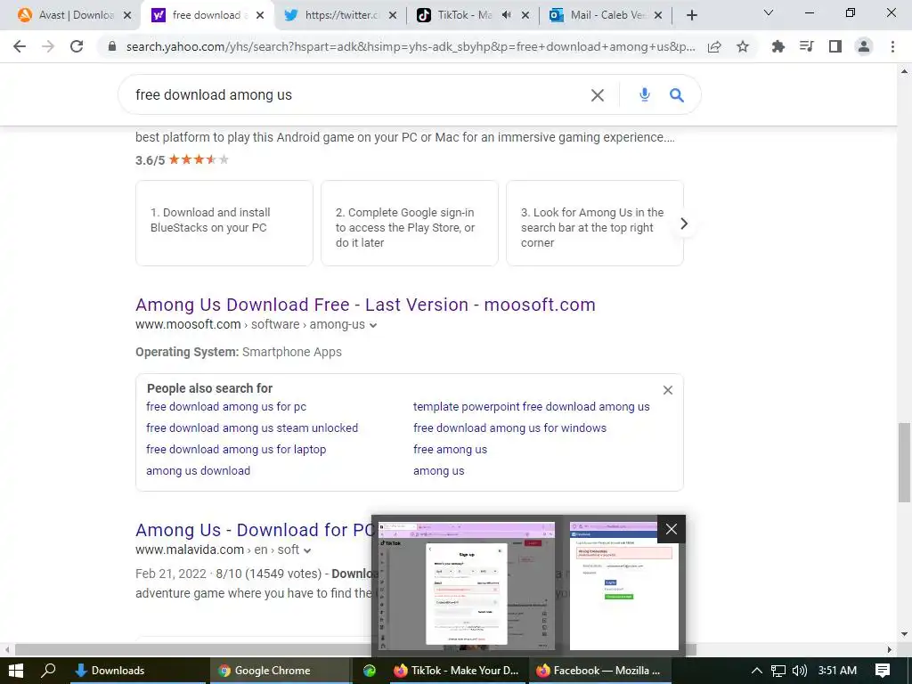Open a new tab with plus button

(x=691, y=15)
